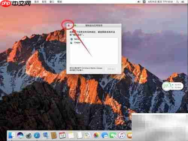
Task: Open Contacts brown book in Dock
Action: pos(54,135)
